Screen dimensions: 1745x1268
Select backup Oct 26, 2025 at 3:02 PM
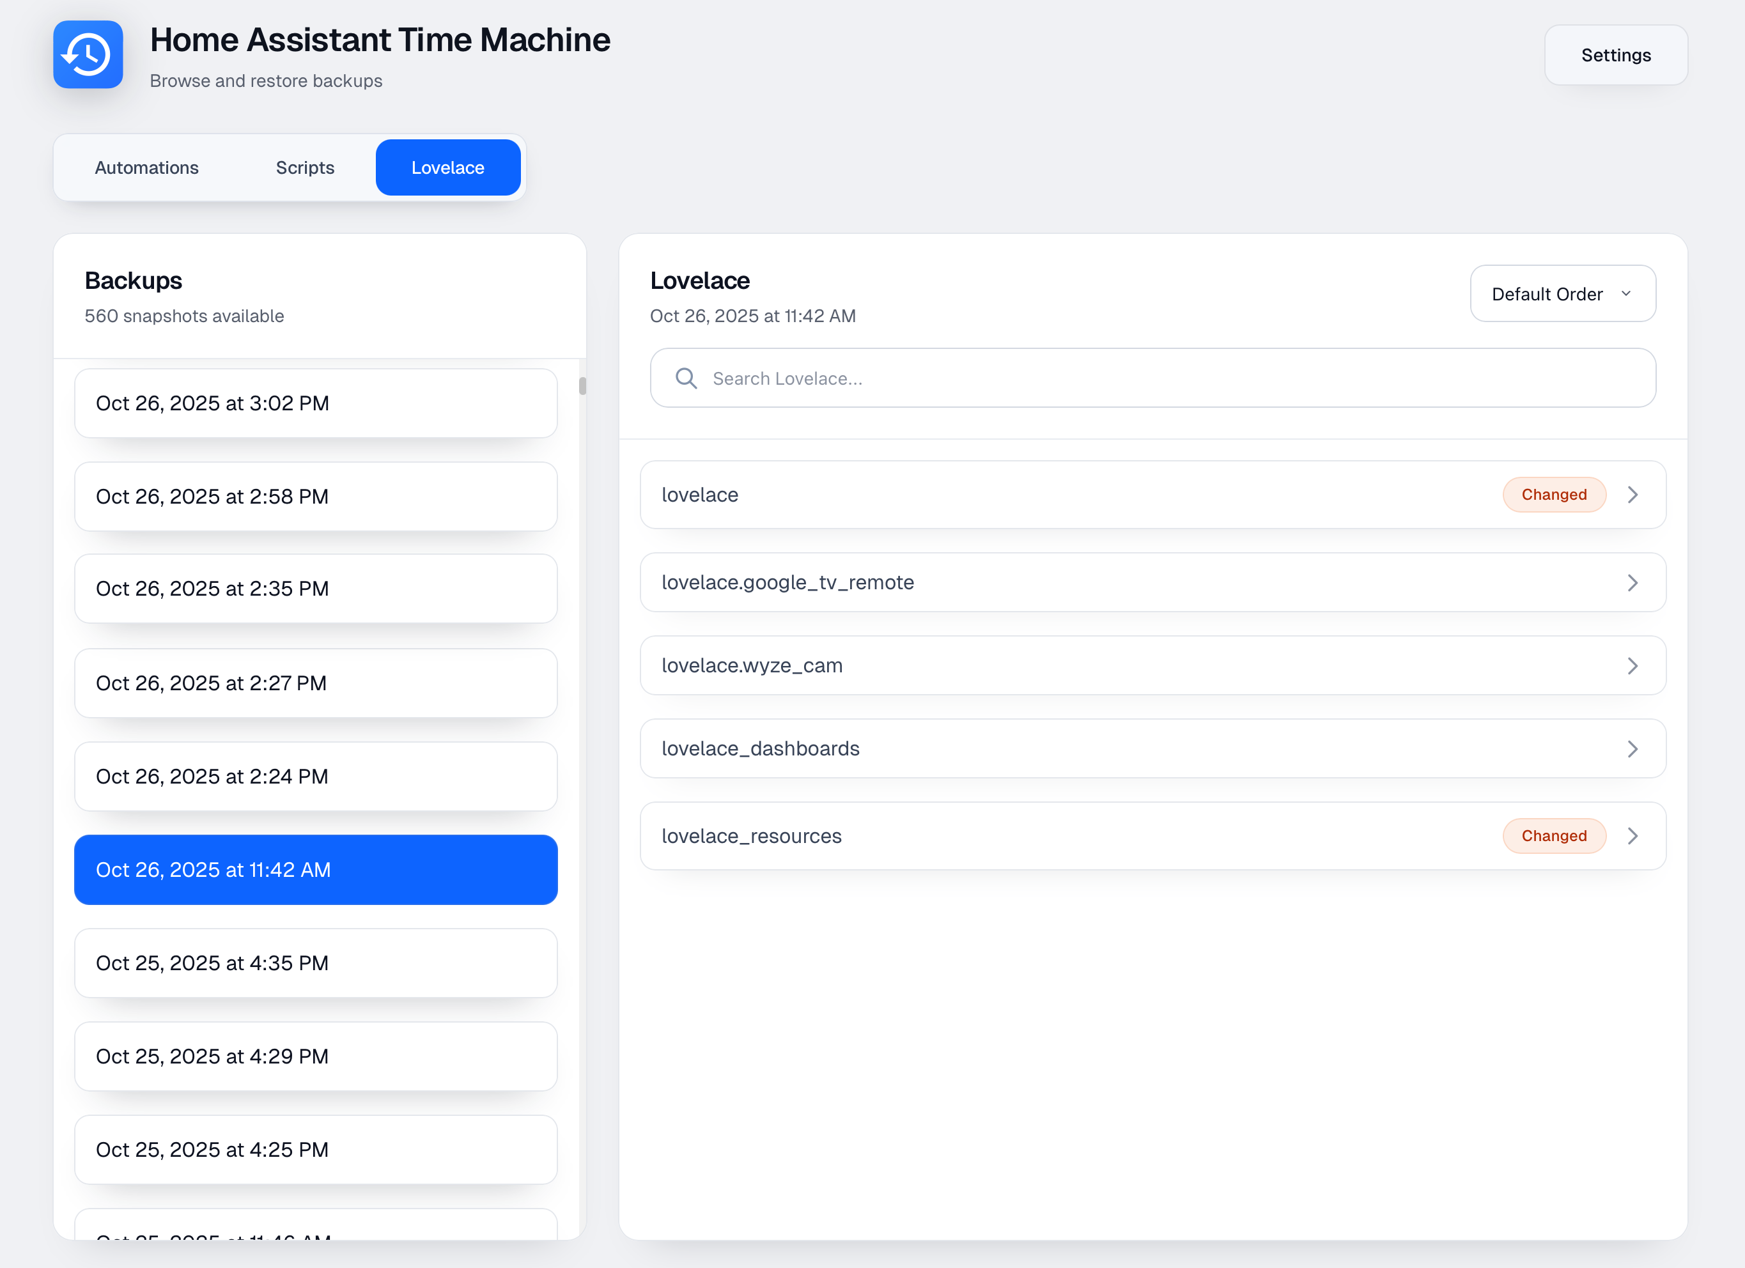coord(316,403)
